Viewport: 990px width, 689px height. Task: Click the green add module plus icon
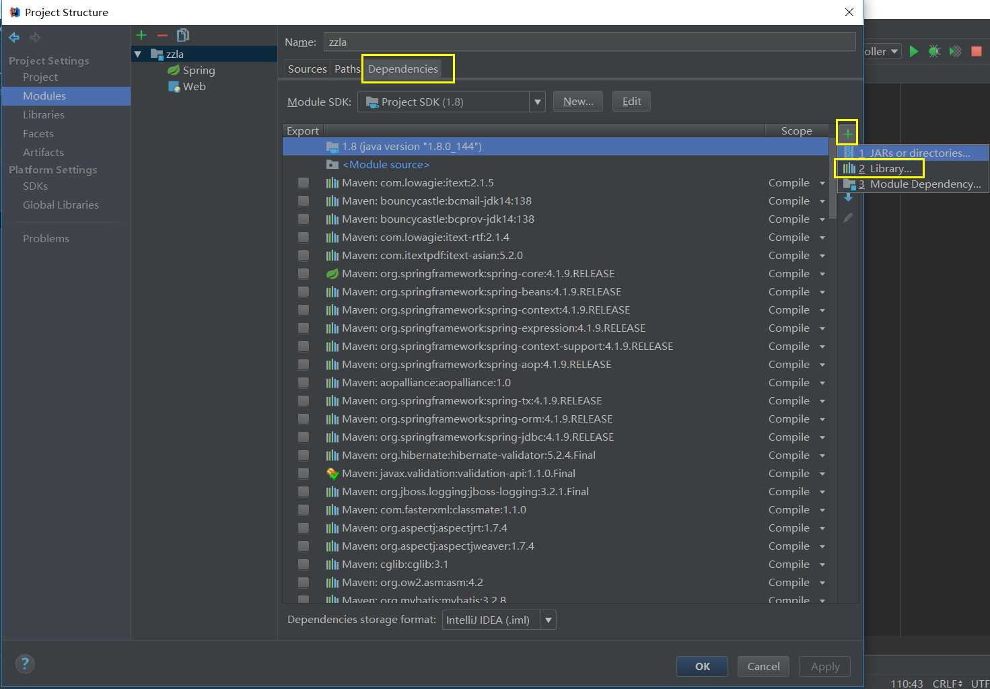coord(141,35)
